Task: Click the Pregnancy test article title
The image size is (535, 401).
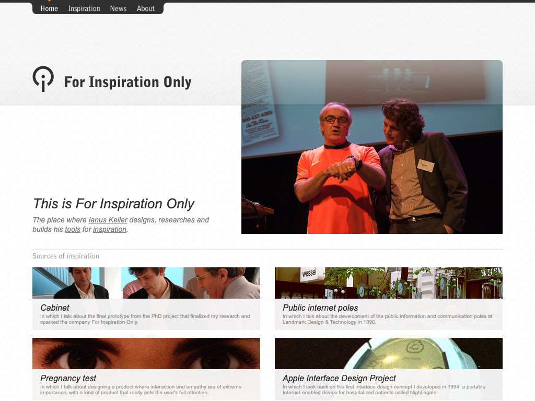Action: (68, 378)
